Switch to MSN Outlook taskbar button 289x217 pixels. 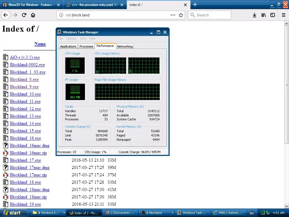(228, 213)
